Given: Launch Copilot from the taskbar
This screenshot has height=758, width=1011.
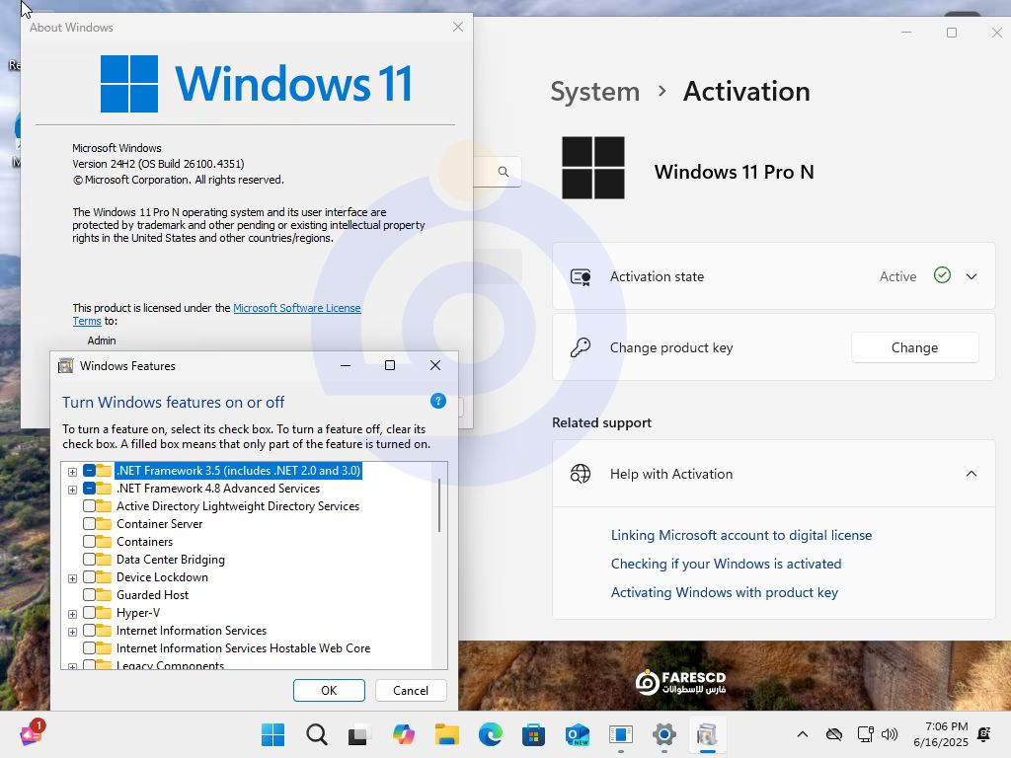Looking at the screenshot, I should pyautogui.click(x=404, y=734).
